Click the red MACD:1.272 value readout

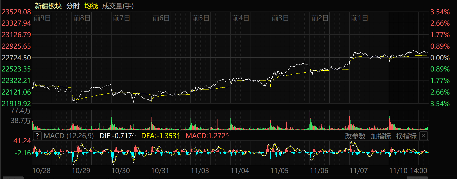click(x=207, y=136)
